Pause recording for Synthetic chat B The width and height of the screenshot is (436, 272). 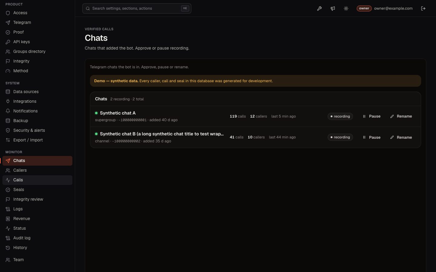coord(371,137)
